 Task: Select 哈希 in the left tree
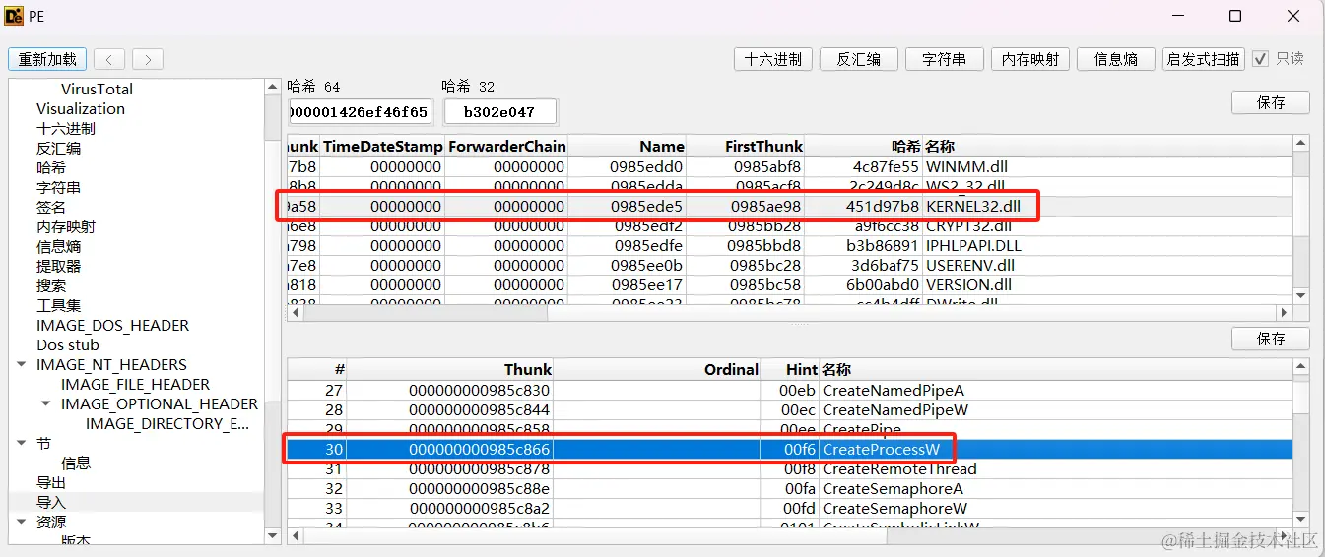point(51,167)
